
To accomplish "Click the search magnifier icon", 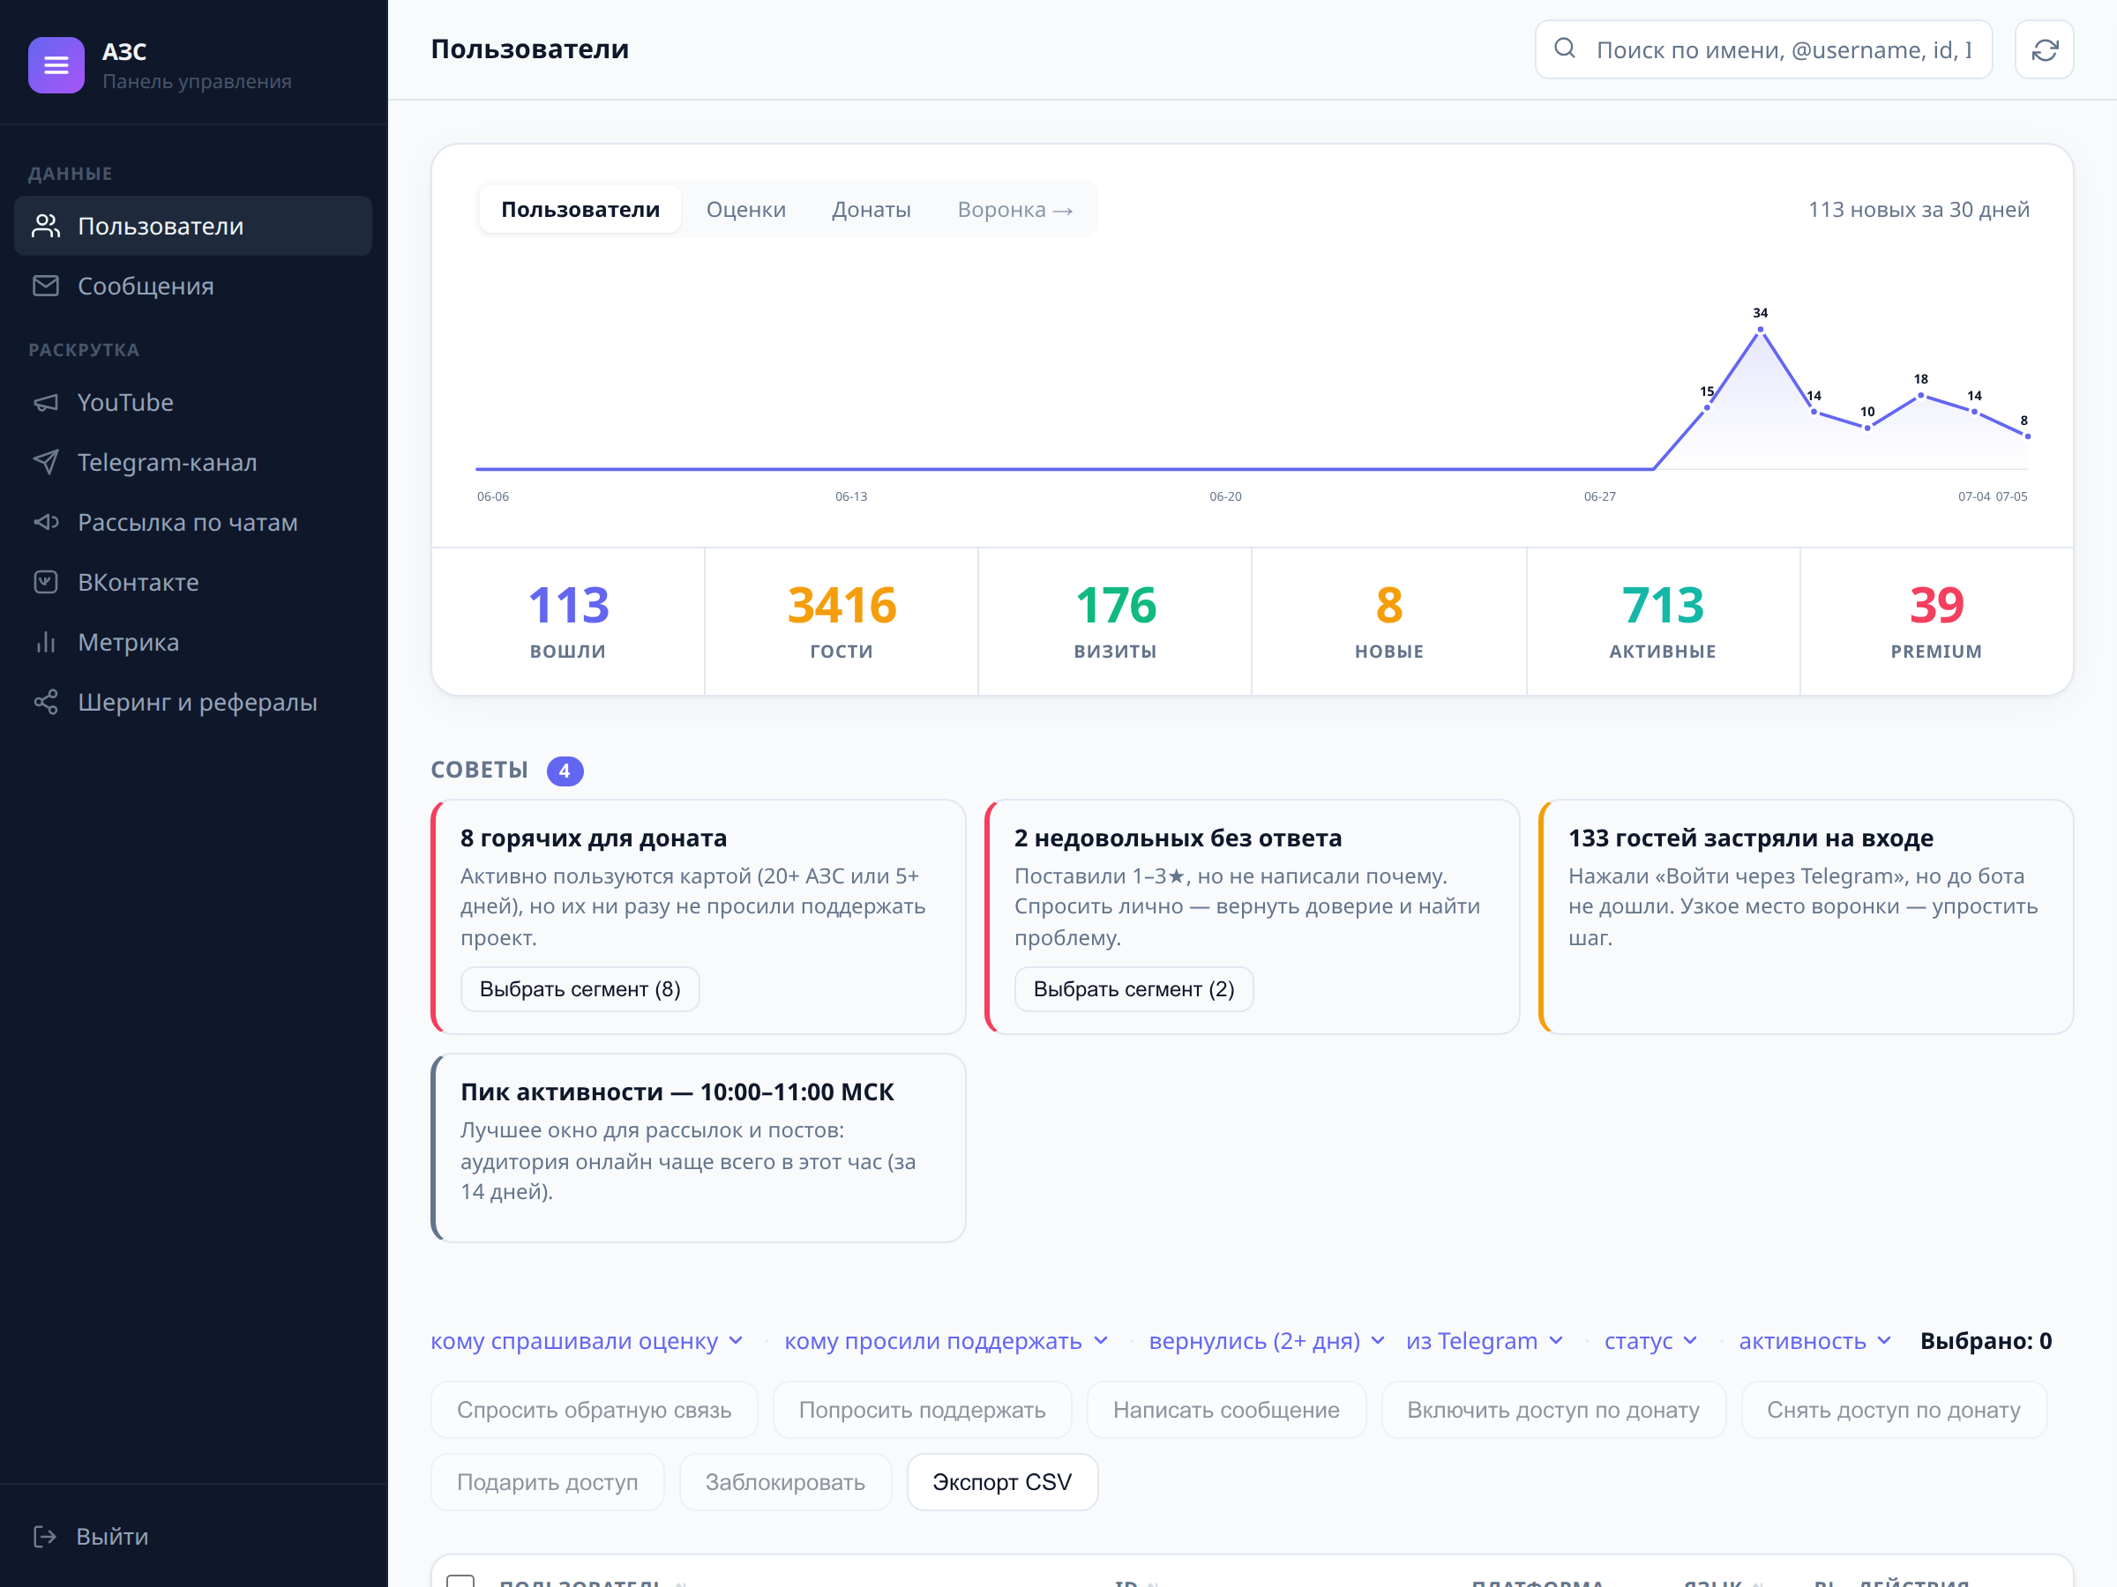I will [1565, 48].
